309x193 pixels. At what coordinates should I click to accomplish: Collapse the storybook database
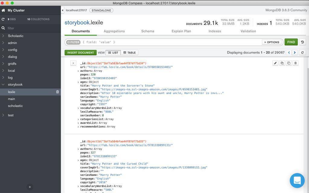tap(3, 84)
